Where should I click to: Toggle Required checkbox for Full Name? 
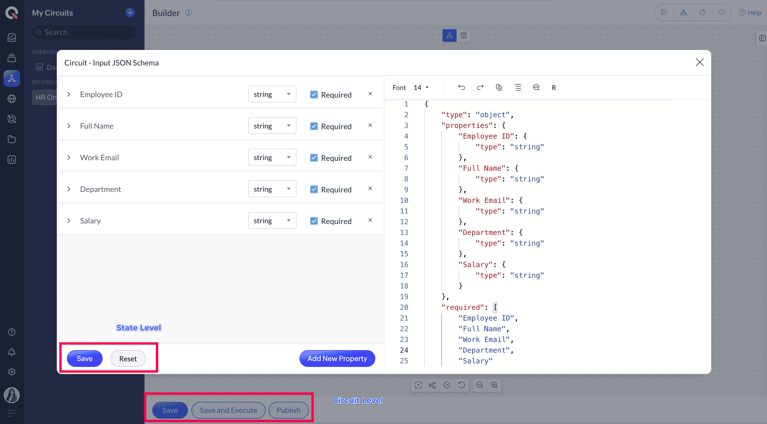pyautogui.click(x=314, y=126)
